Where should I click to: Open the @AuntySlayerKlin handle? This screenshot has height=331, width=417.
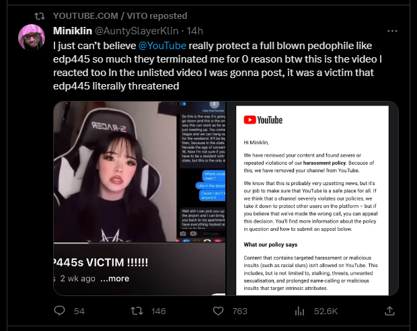tap(137, 31)
